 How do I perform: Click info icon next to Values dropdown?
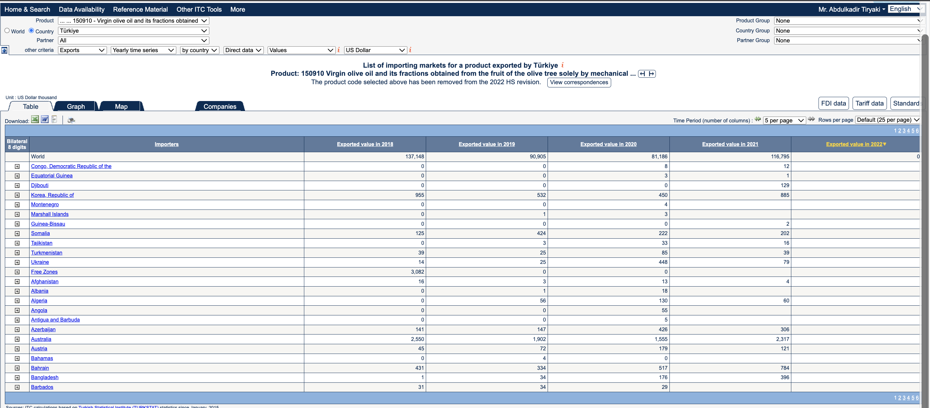[339, 50]
